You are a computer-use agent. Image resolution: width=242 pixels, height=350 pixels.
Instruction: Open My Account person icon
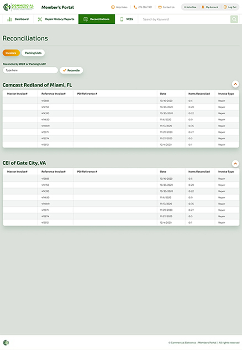pos(203,7)
